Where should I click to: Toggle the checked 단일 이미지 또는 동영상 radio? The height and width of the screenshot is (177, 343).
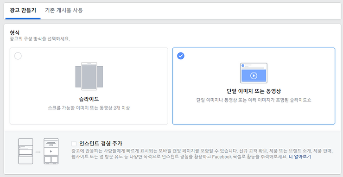[181, 56]
